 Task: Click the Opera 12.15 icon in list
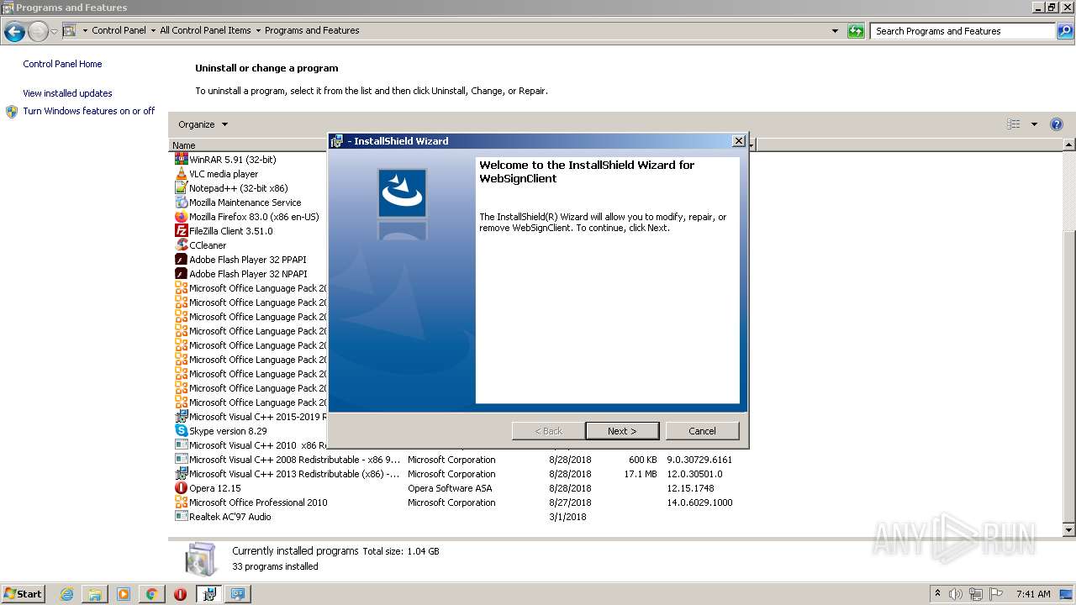[181, 487]
